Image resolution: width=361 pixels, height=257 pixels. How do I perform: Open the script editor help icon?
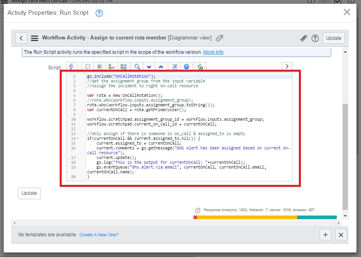(x=187, y=67)
